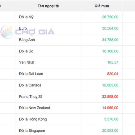Image resolution: width=135 pixels, height=135 pixels.
Task: Click the buy price 18.166,00
Action: (110, 51)
